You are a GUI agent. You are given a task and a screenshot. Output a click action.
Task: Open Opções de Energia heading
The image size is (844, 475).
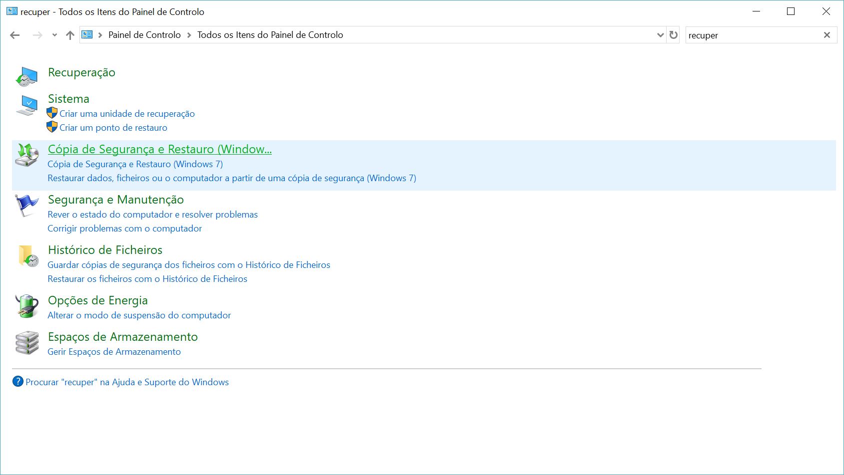[x=98, y=300]
